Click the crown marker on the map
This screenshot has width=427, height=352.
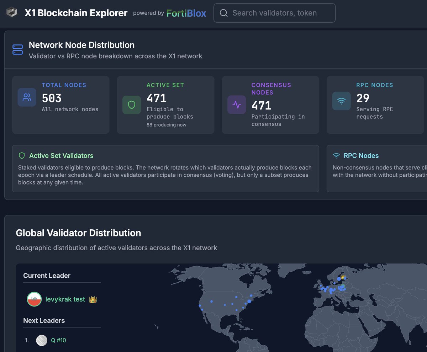343,277
